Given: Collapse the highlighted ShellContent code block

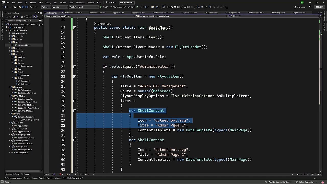Looking at the screenshot, I should (x=75, y=111).
